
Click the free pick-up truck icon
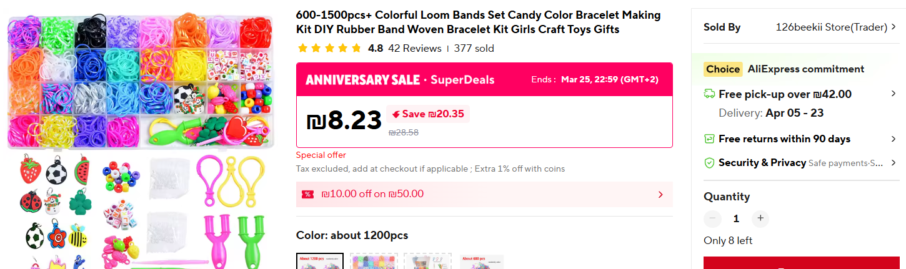click(x=709, y=94)
